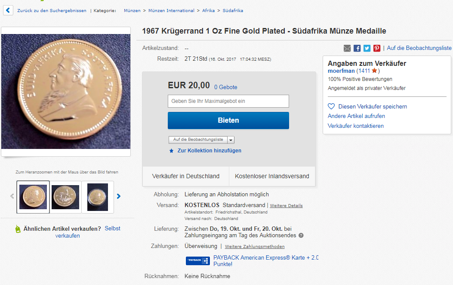
Task: Click the star icon Zur Kollektion hinzufügen
Action: coord(171,151)
